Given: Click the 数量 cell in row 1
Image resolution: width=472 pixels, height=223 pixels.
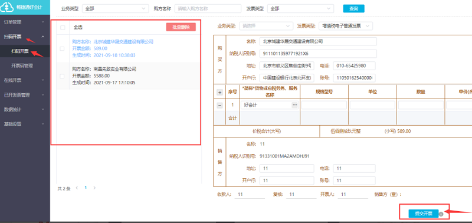Looking at the screenshot, I should point(421,105).
